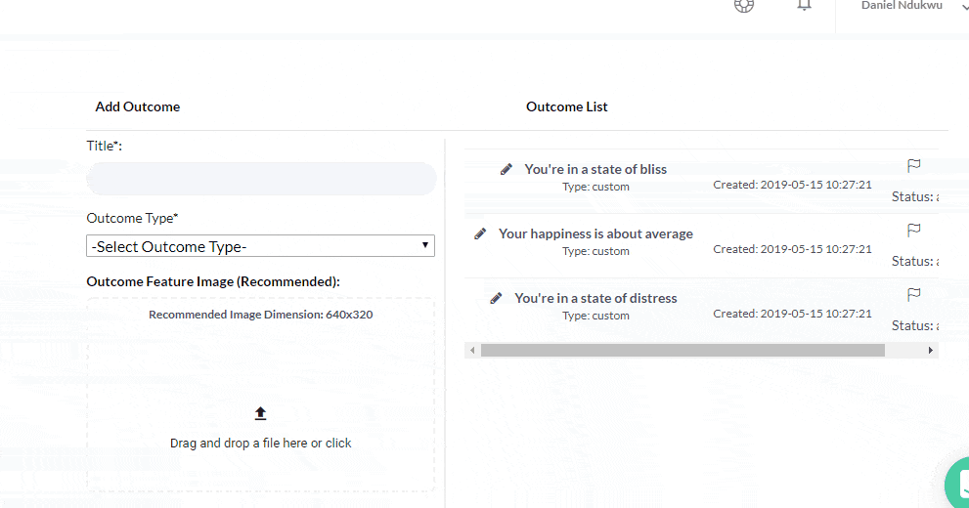Click flag icon for 'You're in a state of distress'
The width and height of the screenshot is (969, 508).
pyautogui.click(x=914, y=294)
